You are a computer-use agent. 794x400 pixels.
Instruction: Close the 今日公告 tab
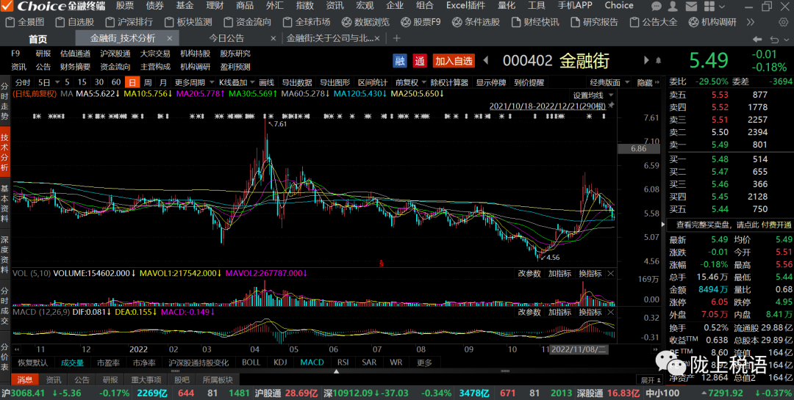point(273,38)
